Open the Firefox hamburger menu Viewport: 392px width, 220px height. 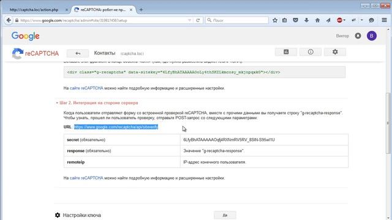[x=385, y=20]
